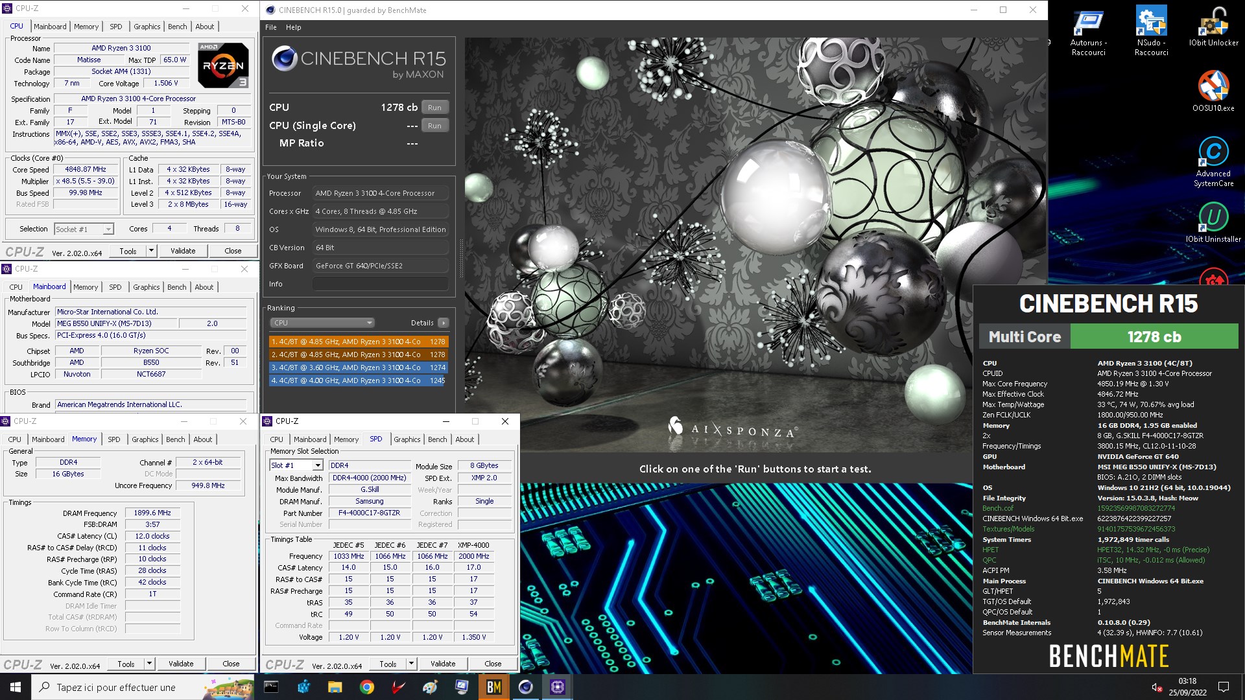Screen dimensions: 1245x700
Task: Click the Windows Start button
Action: click(x=16, y=687)
